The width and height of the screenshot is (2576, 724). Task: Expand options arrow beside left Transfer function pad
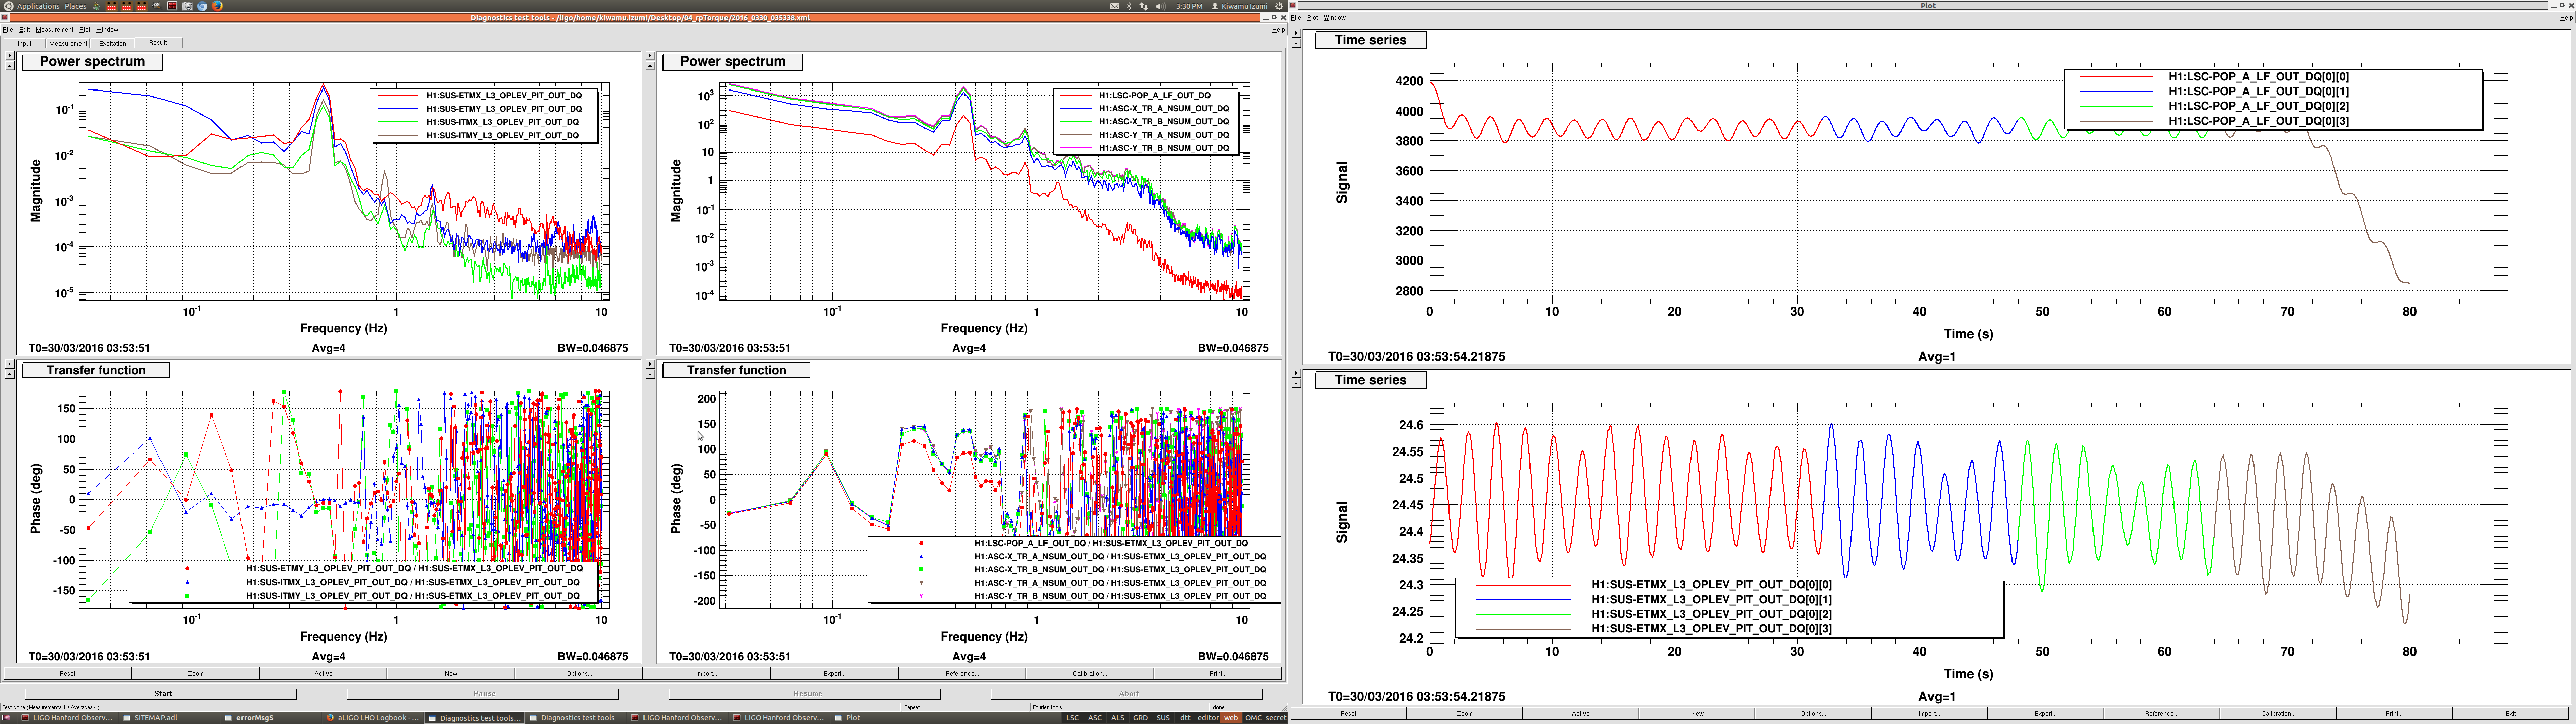click(x=9, y=364)
